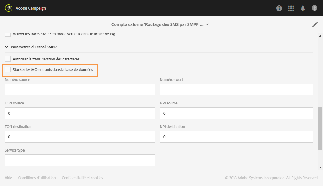Open the 'Aide' footer link
The width and height of the screenshot is (323, 186).
click(8, 178)
